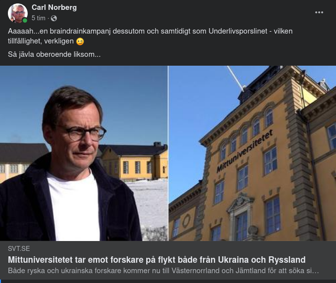Click the globe public audience icon
Screen dimensions: 336x283
54,18
